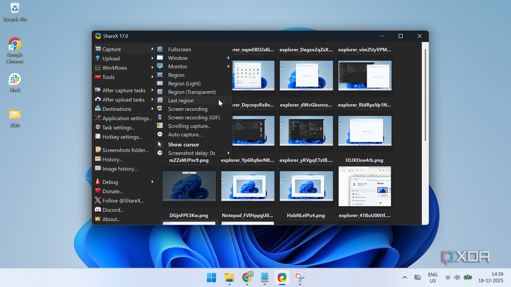Screen dimensions: 511x287
Task: Start Screen recording (GIF) option
Action: pyautogui.click(x=193, y=117)
